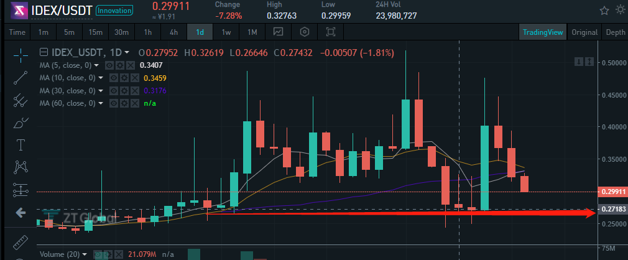Screen dimensions: 628x260
Task: Expand MA (60, close, 0) dropdown arrow
Action: [101, 103]
